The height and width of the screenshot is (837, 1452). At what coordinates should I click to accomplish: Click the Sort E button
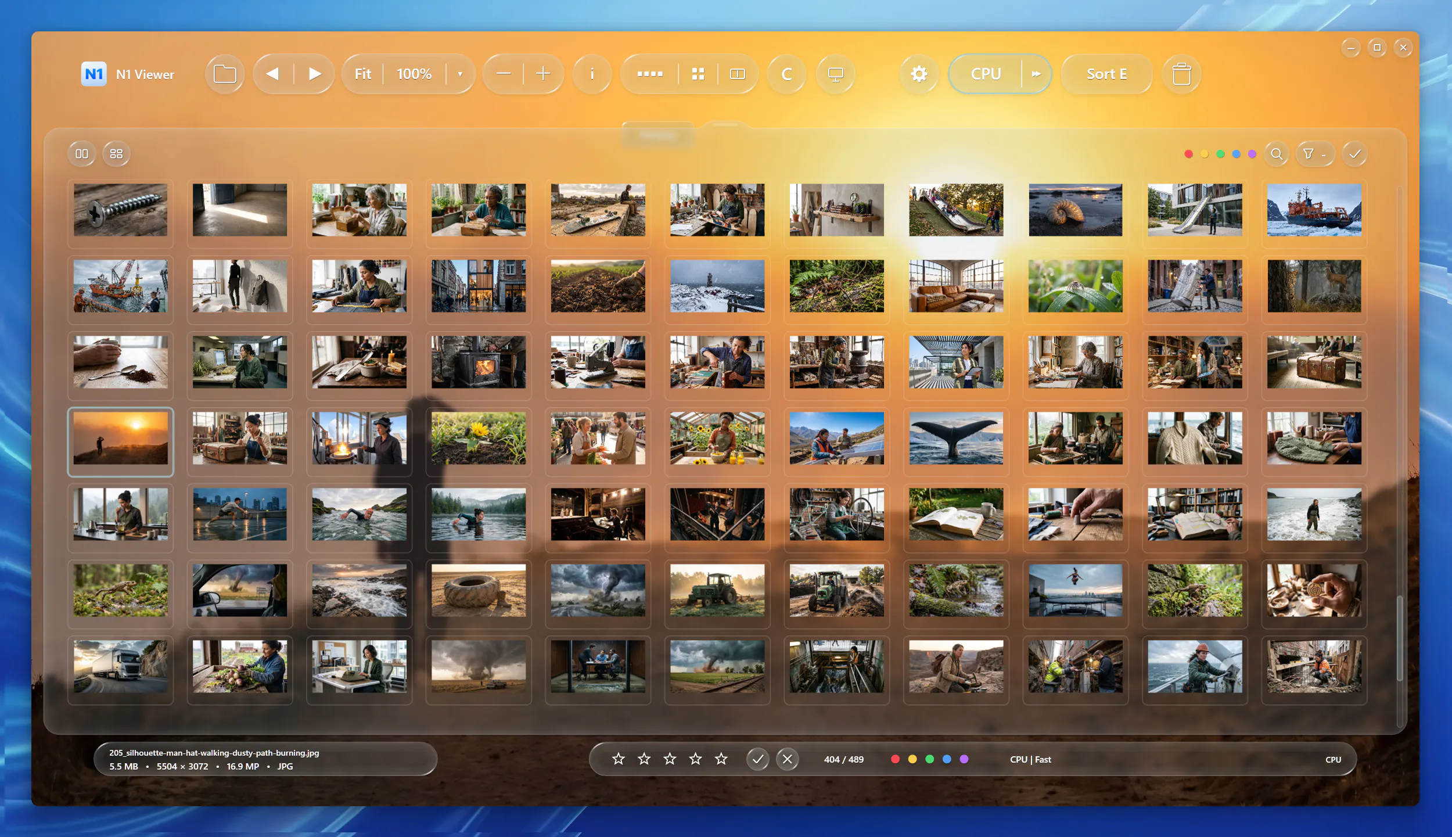pos(1106,74)
